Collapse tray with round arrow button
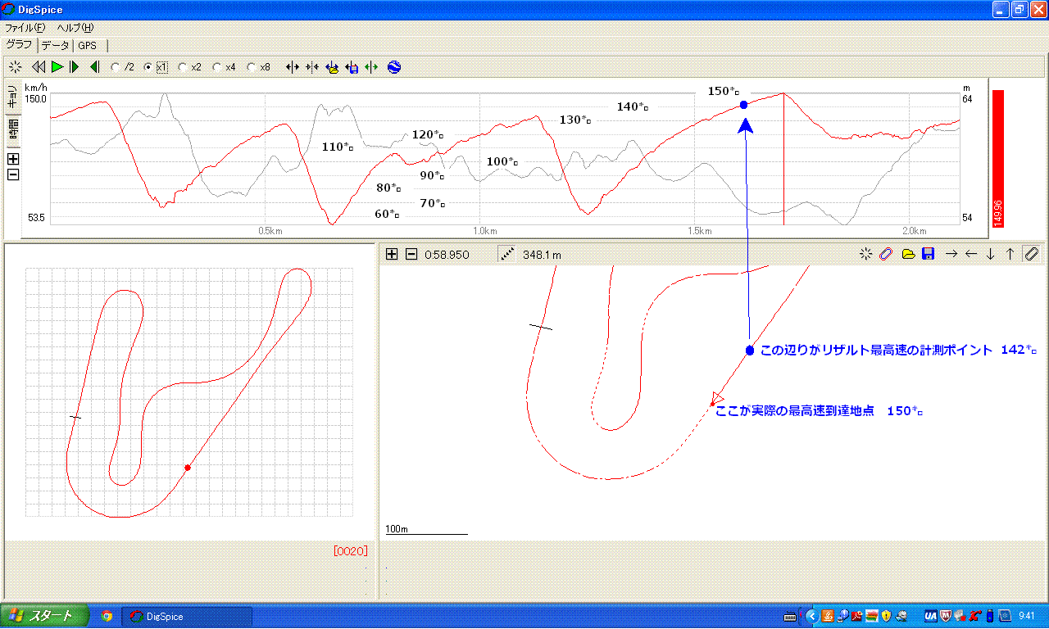Screen dimensions: 1049x629 811,616
